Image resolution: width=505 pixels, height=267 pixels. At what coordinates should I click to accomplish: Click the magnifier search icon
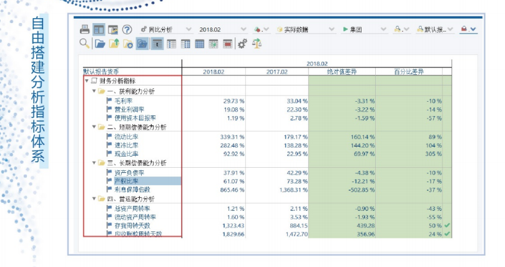click(x=85, y=44)
